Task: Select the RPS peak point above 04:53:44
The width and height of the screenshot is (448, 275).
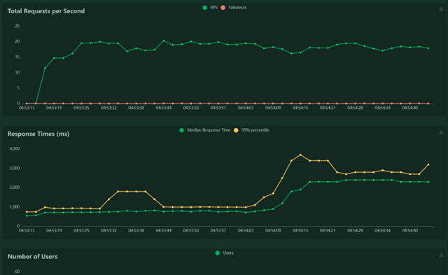Action: [x=163, y=41]
